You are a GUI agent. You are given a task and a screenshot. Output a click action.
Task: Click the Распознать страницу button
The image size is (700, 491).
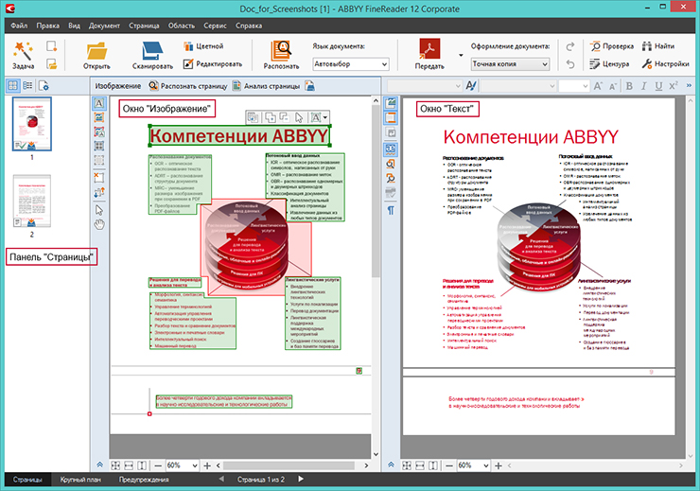tap(188, 86)
